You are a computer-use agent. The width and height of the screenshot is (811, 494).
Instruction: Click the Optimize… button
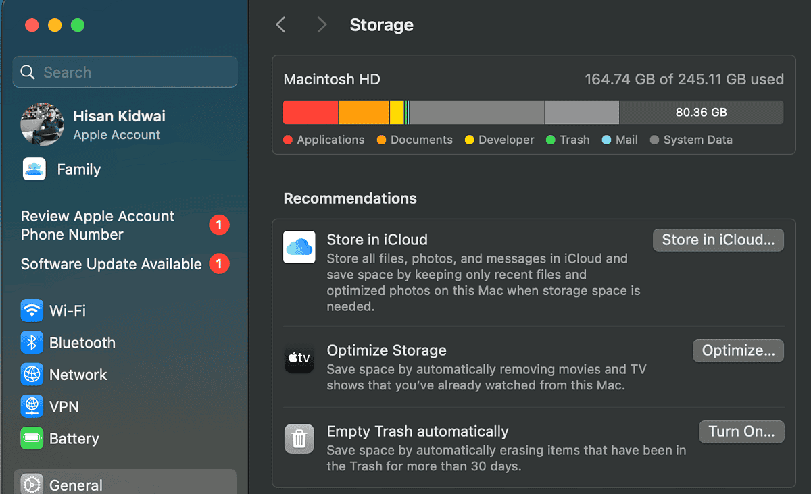click(x=738, y=351)
